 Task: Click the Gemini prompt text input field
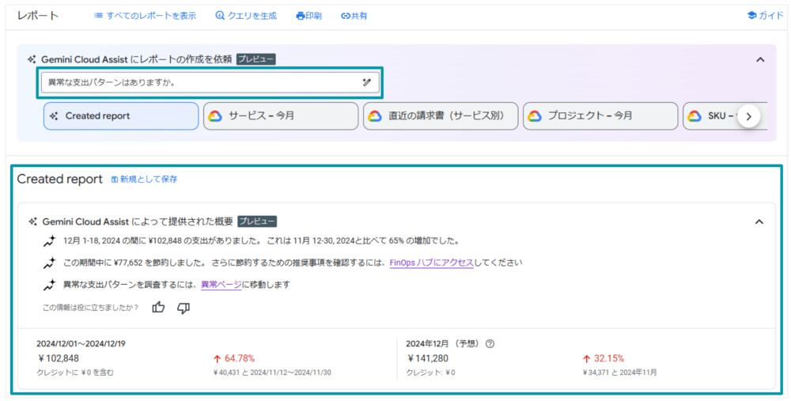(x=198, y=82)
